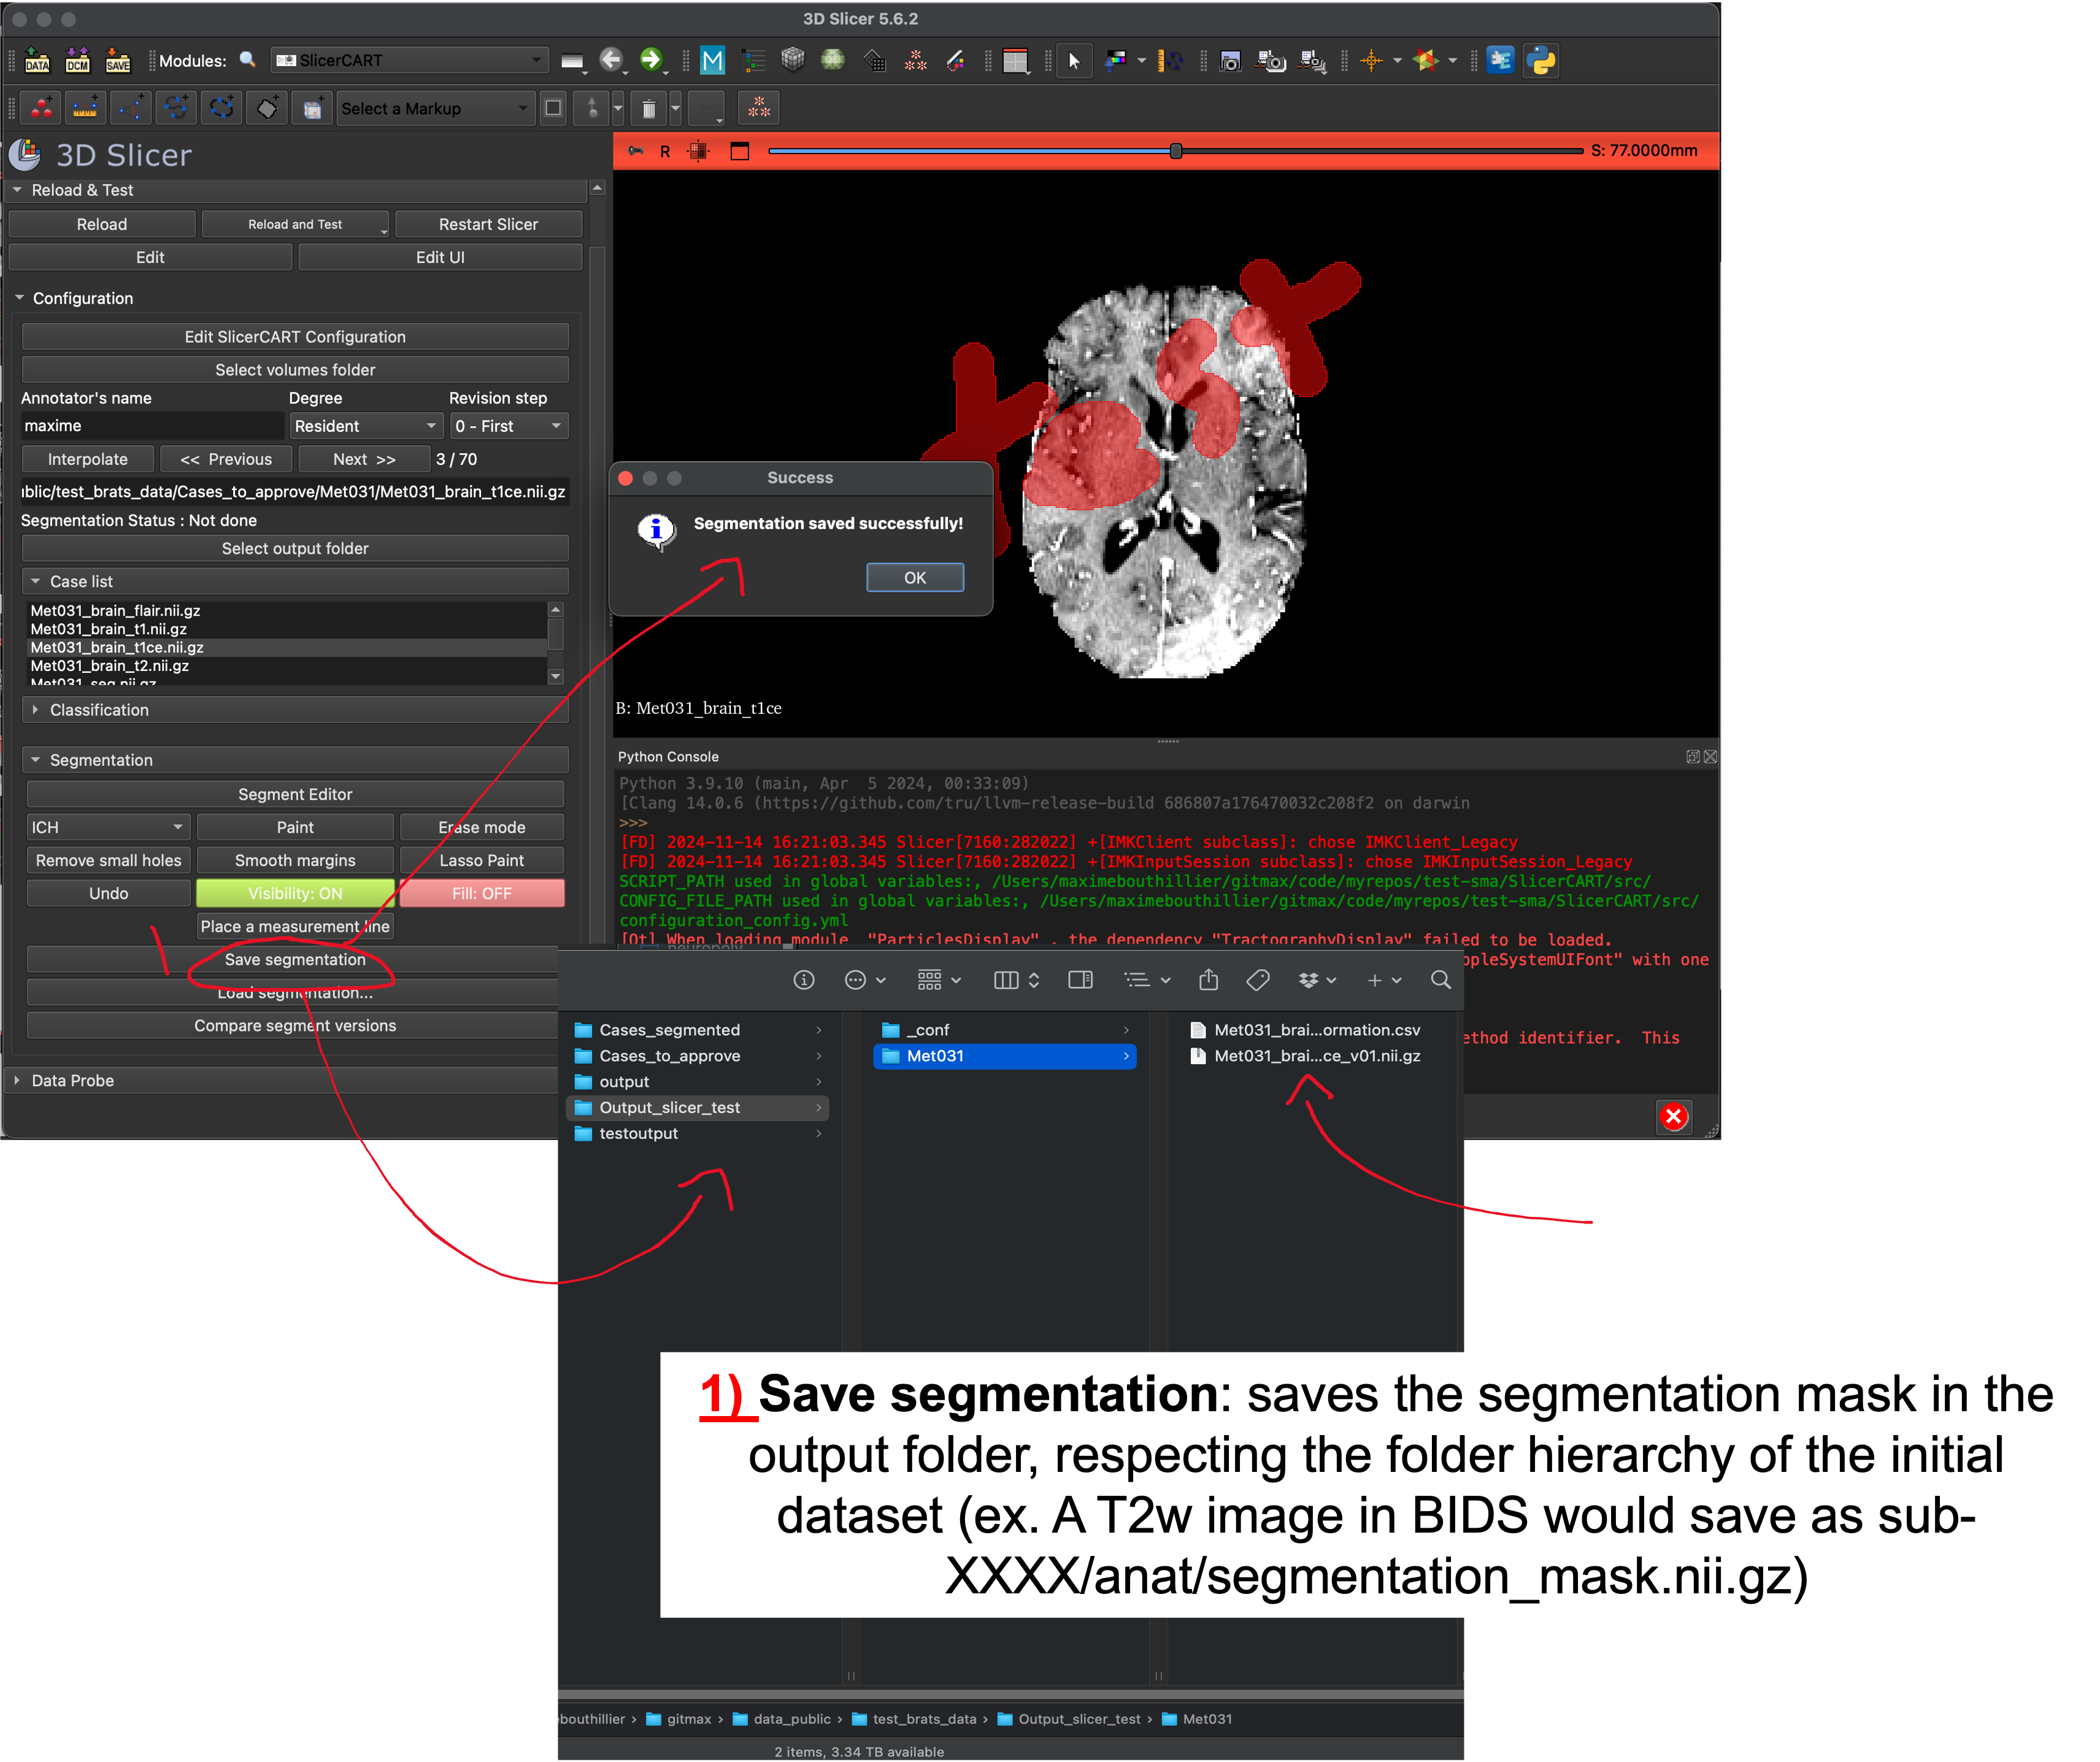The height and width of the screenshot is (1762, 2100).
Task: Click the screenshot capture camera icon
Action: click(1231, 61)
